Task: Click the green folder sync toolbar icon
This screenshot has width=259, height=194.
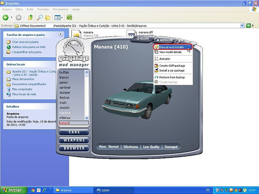Action: 69,17
